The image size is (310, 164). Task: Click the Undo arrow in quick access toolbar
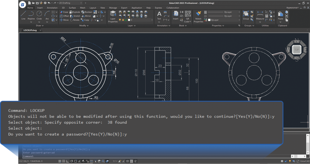click(x=49, y=3)
